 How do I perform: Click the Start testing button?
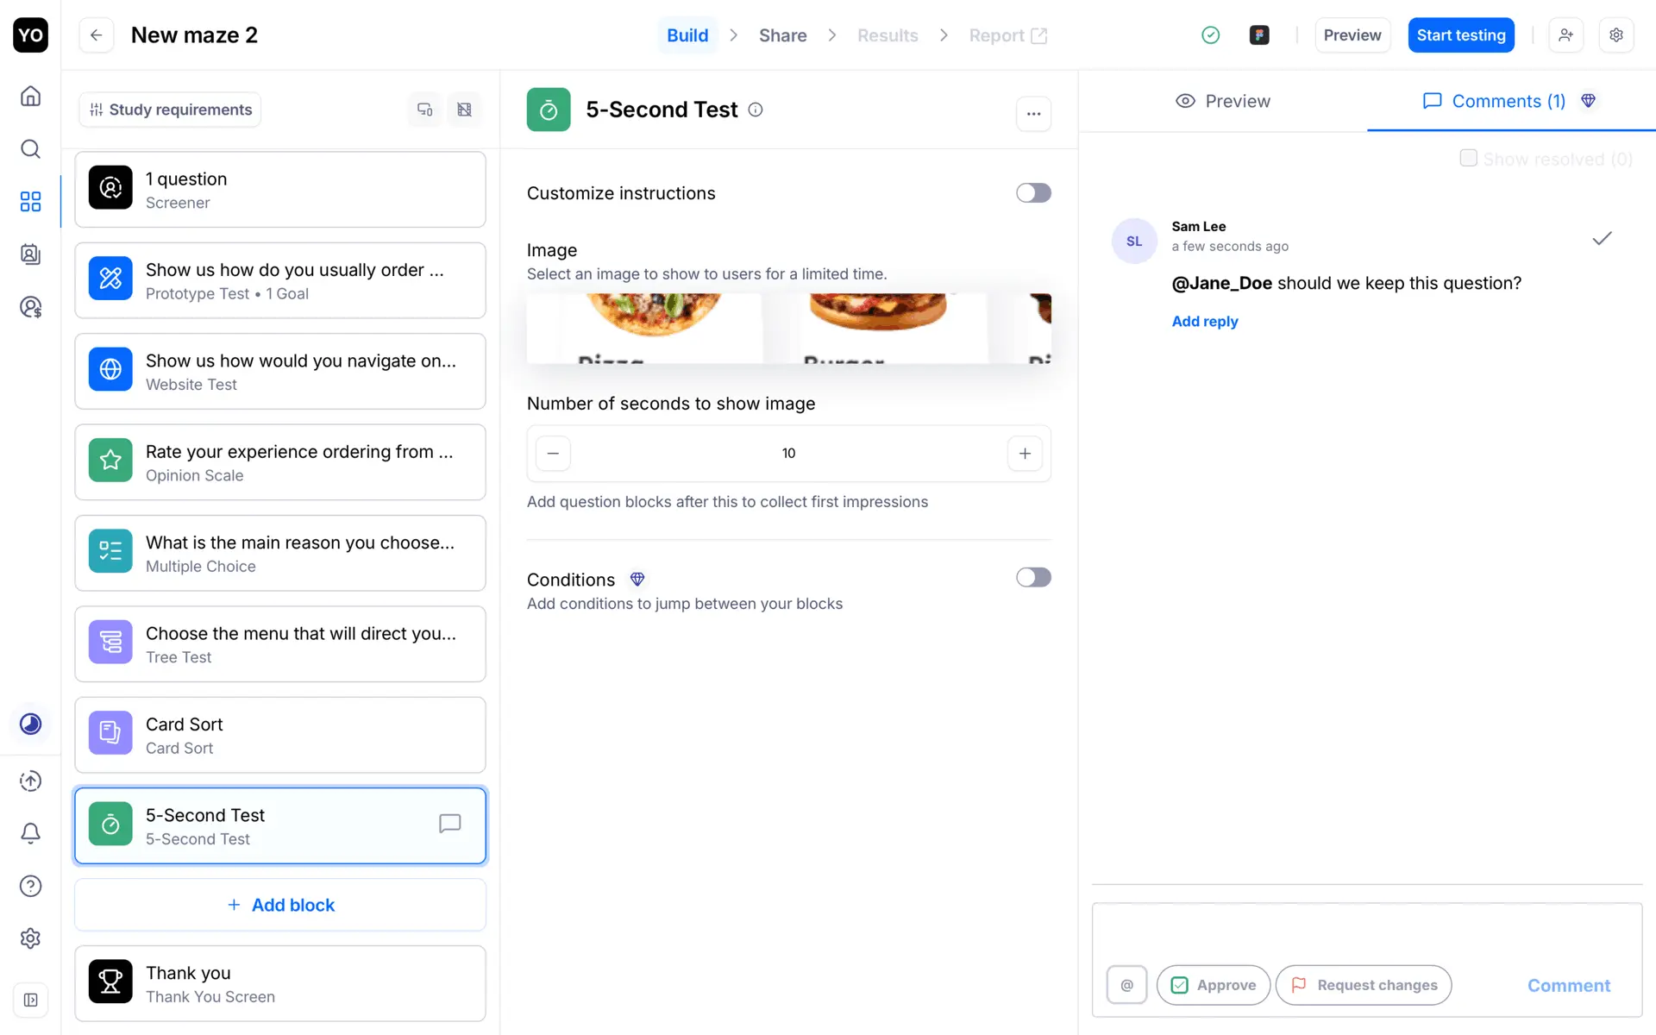(x=1460, y=35)
